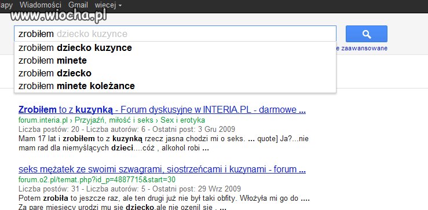Click the search input field

(175, 34)
